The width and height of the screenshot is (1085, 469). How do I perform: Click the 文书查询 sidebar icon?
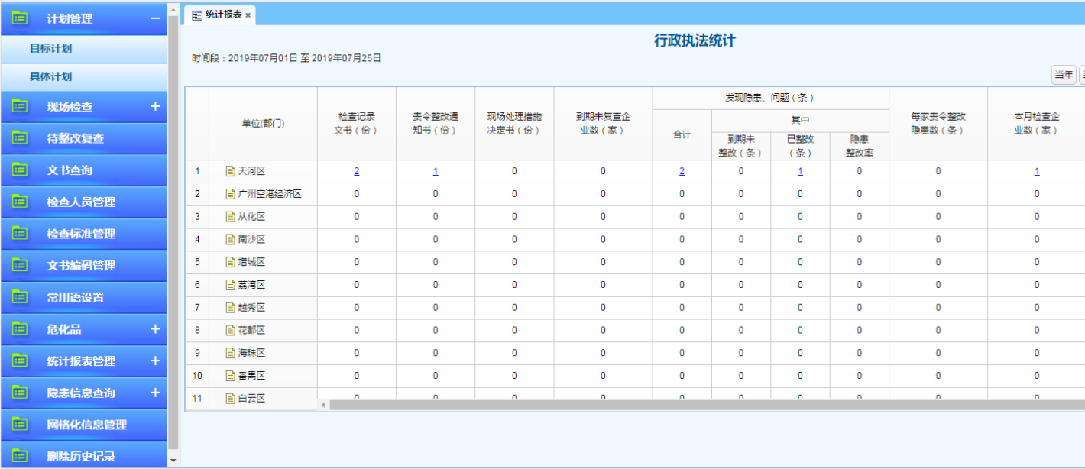[x=20, y=170]
